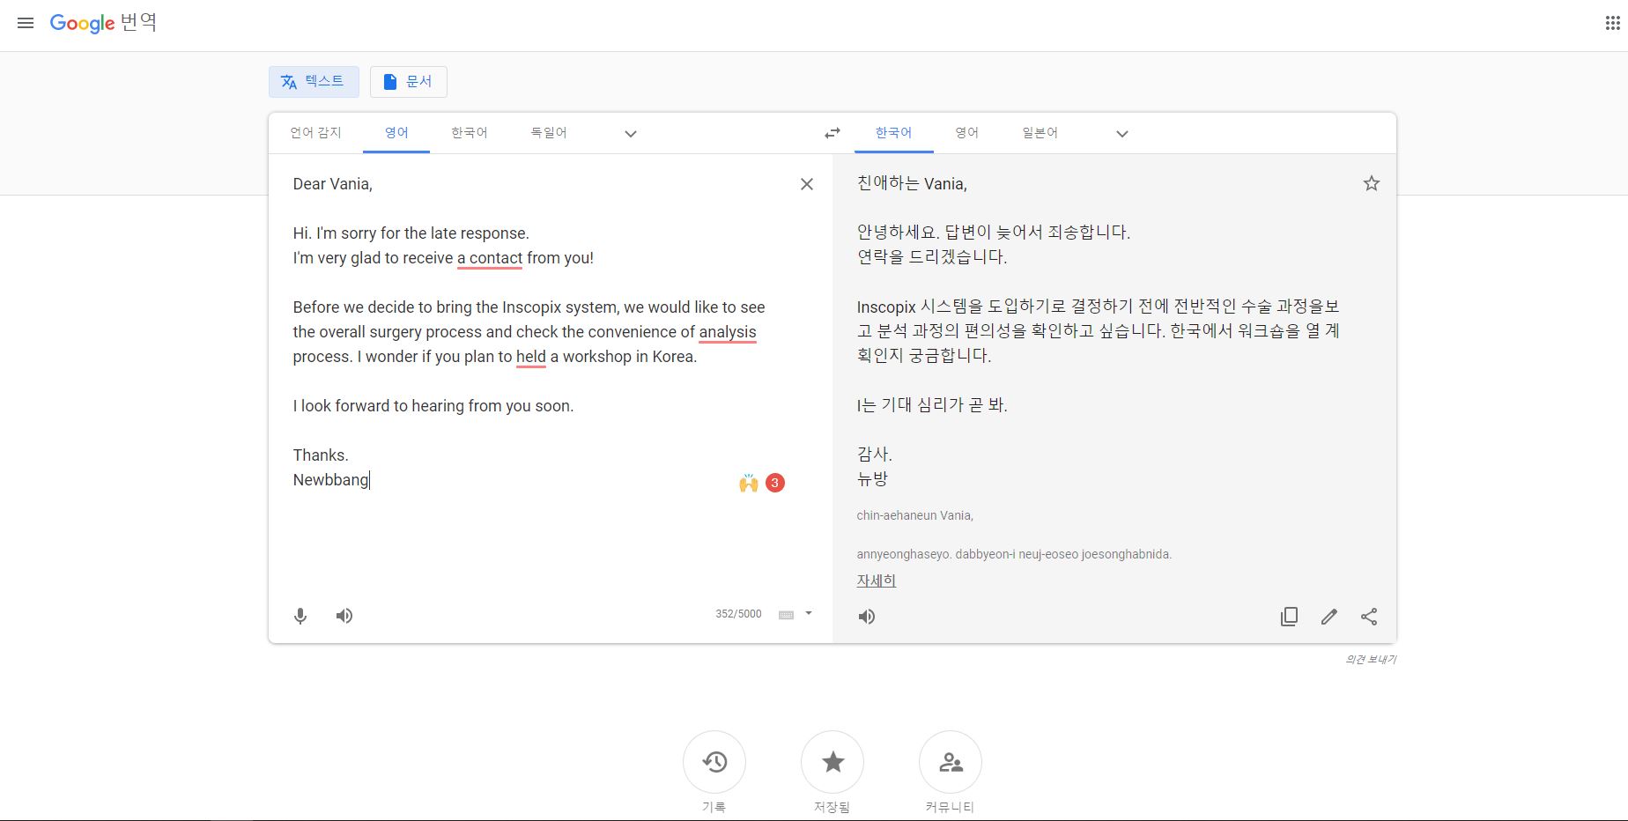
Task: Click the 352/5000 character counter
Action: 738,614
